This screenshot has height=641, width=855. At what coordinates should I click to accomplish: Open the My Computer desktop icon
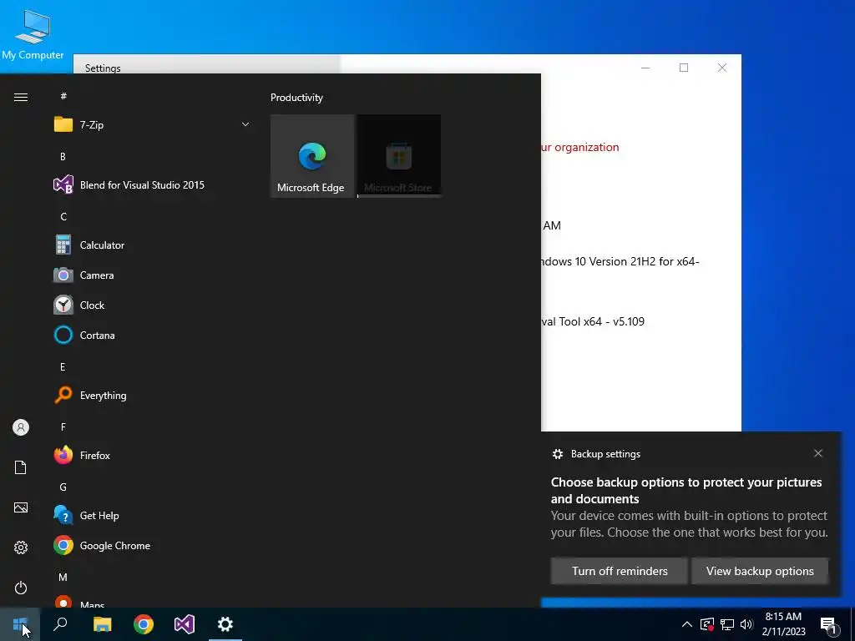pyautogui.click(x=33, y=34)
